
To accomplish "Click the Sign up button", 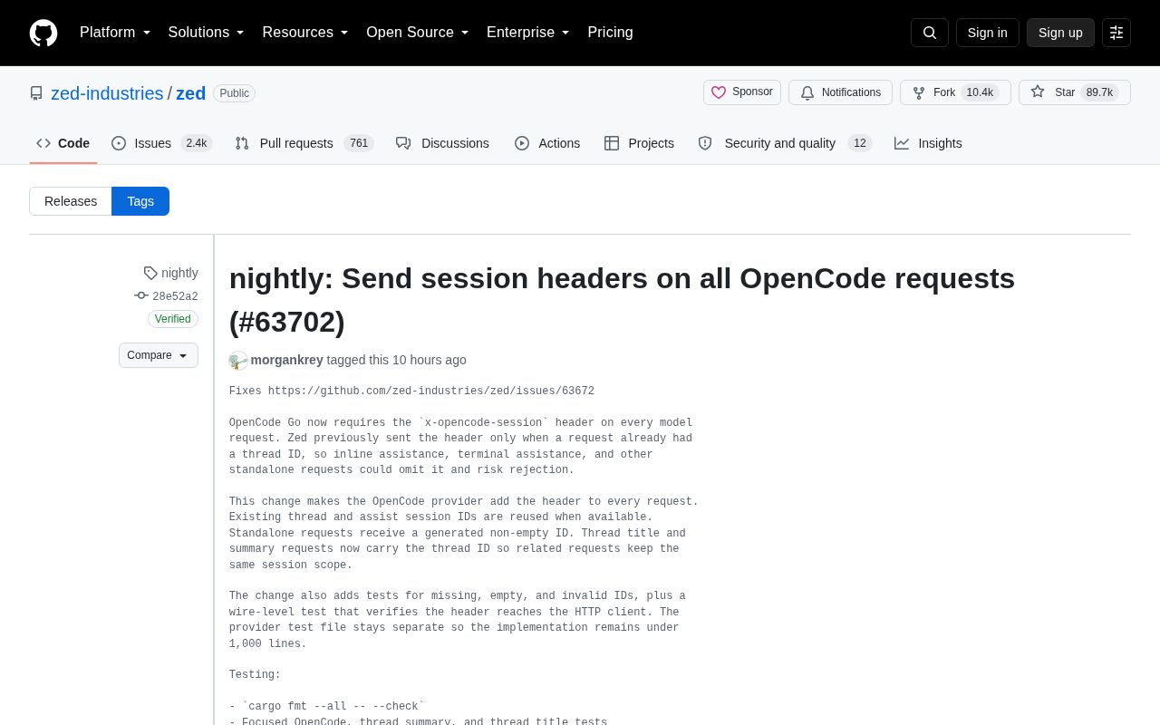I will click(x=1060, y=33).
